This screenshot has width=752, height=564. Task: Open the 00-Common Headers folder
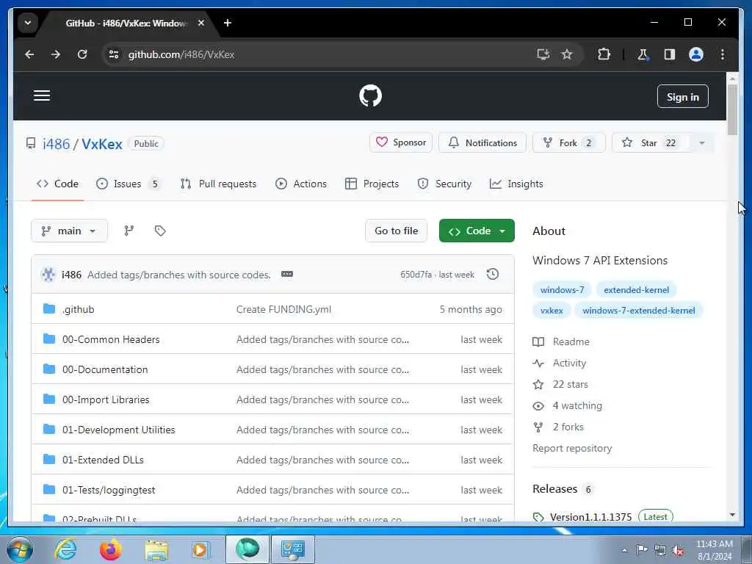coord(111,339)
